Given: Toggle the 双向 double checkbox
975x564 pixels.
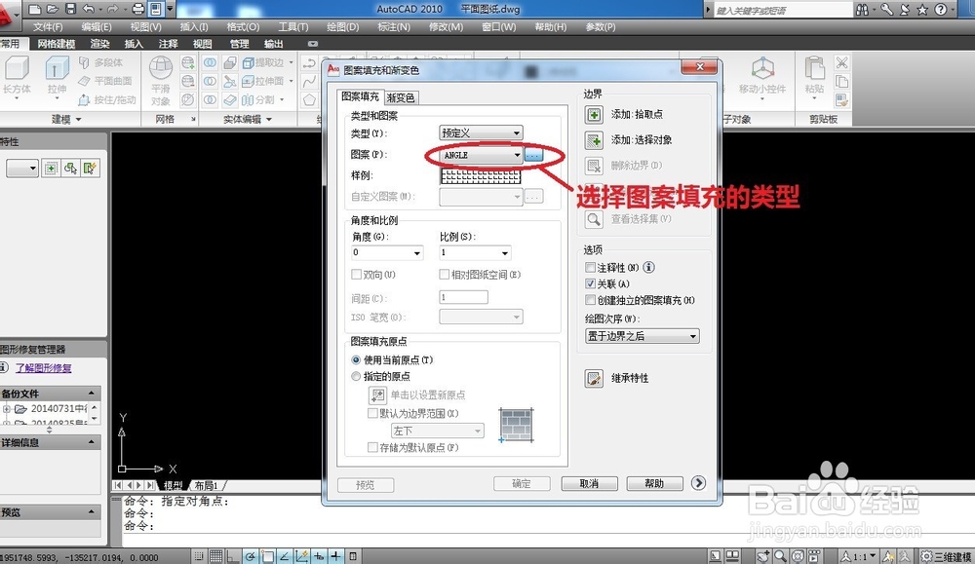Looking at the screenshot, I should [356, 274].
